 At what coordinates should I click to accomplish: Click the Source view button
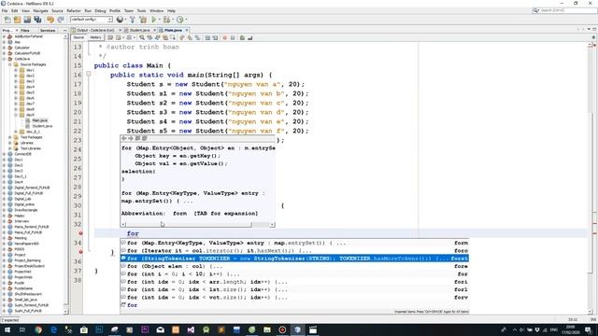coord(78,37)
